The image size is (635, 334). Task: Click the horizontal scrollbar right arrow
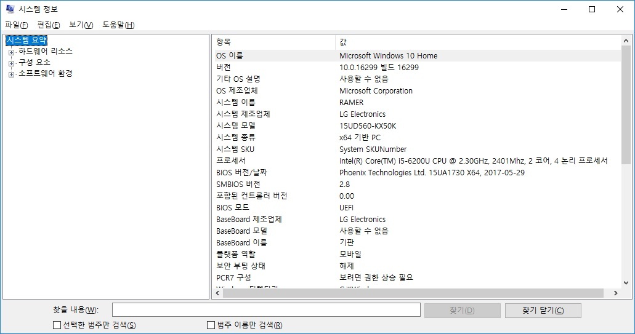[x=615, y=293]
